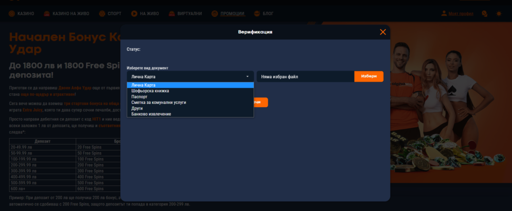Collapse the document type dropdown arrow

[247, 76]
